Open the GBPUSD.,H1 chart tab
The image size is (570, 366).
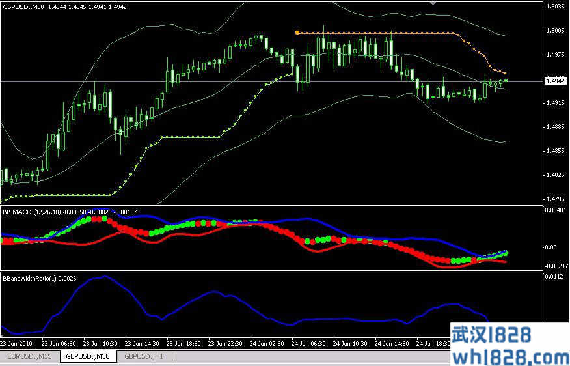(x=145, y=356)
